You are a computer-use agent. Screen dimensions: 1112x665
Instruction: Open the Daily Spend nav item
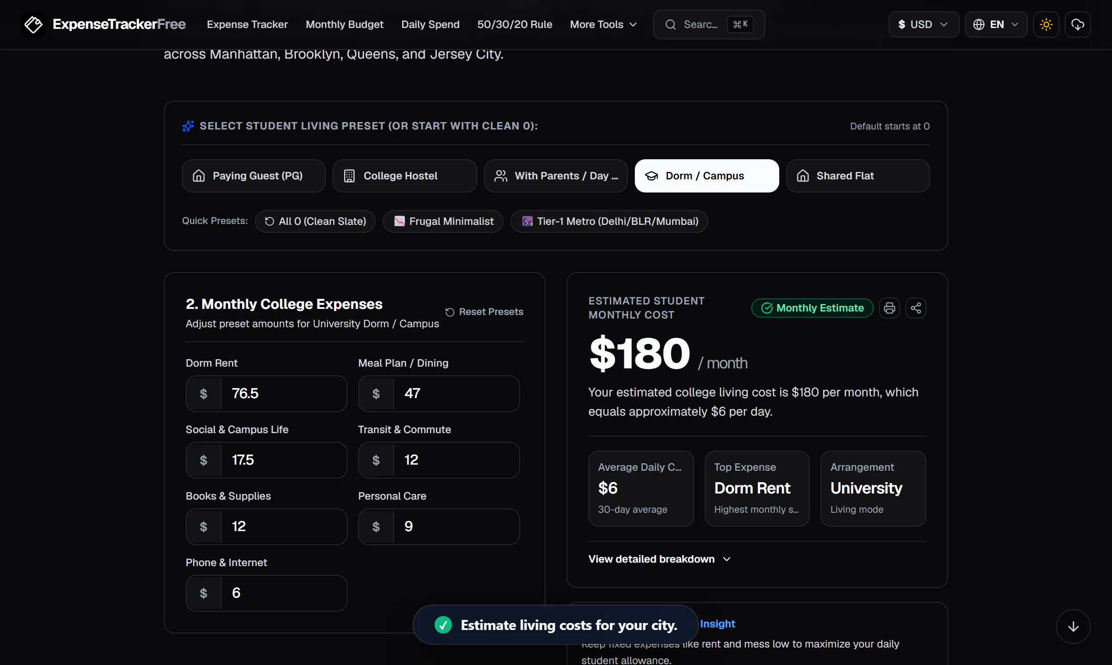(x=430, y=24)
